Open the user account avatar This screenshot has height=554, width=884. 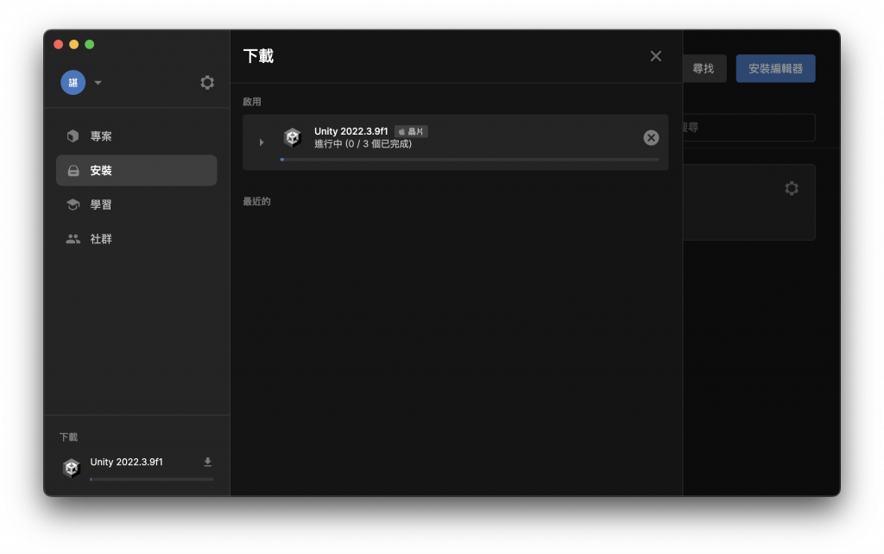(x=73, y=82)
